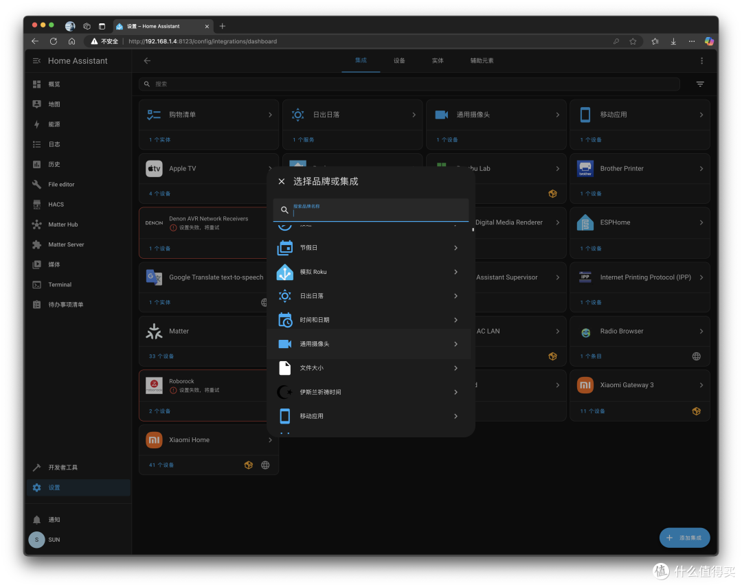742x587 pixels.
Task: Click the integrations 搜索 search field
Action: 409,84
